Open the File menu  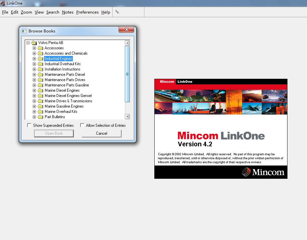(5, 12)
